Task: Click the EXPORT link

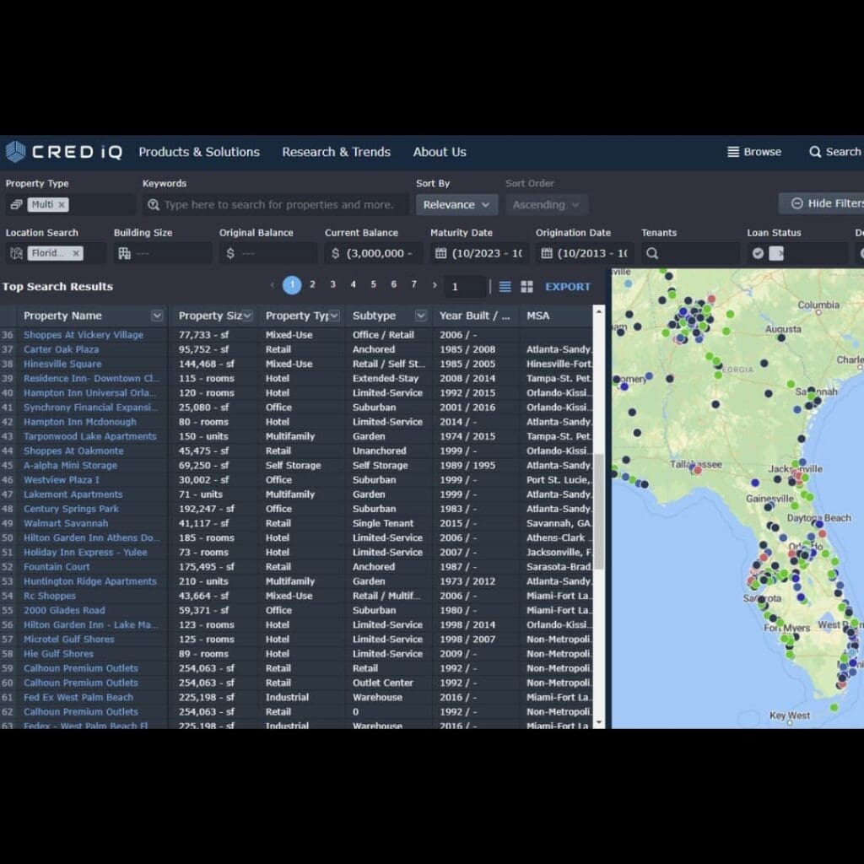Action: click(x=567, y=286)
